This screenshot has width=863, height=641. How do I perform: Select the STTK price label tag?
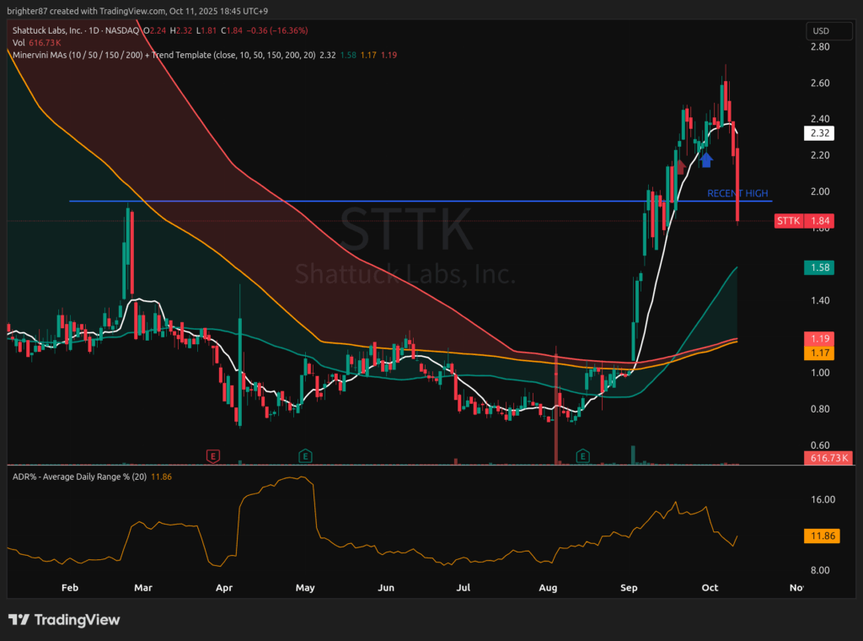[x=787, y=221]
